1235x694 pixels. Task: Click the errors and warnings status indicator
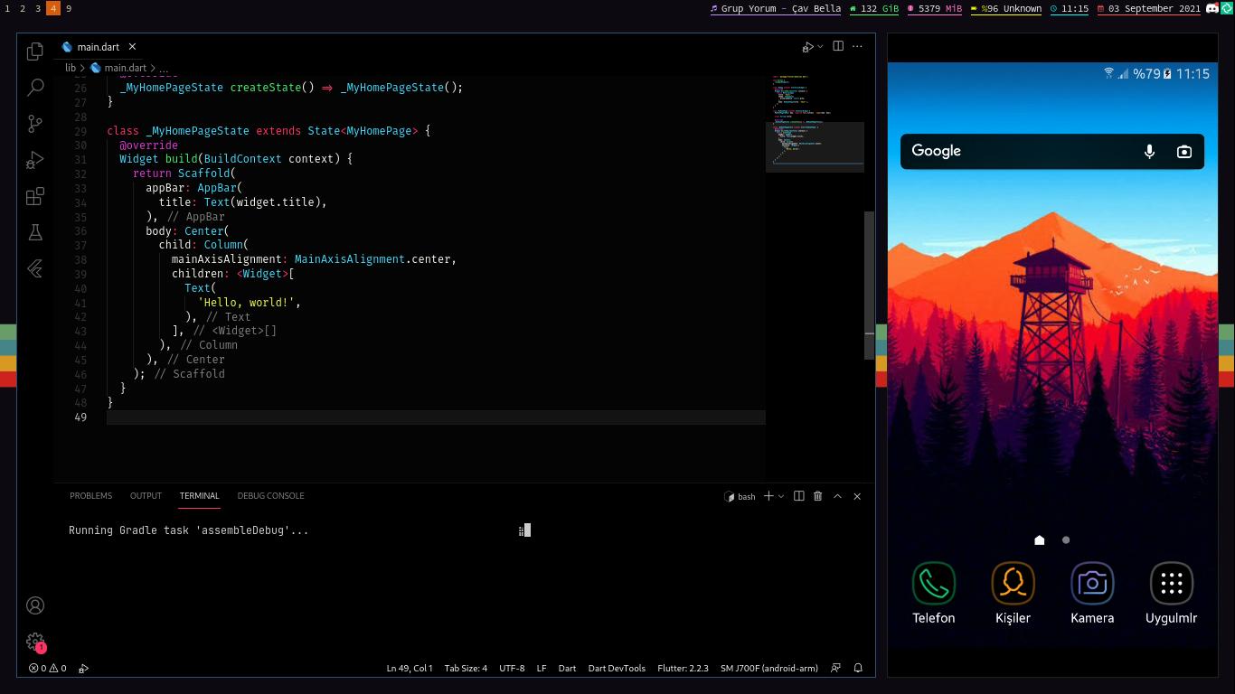47,668
